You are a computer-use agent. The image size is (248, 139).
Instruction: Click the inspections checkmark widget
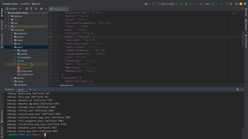pyautogui.click(x=234, y=14)
